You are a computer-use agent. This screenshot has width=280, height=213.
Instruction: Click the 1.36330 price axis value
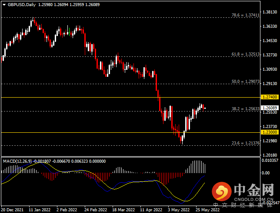270,26
